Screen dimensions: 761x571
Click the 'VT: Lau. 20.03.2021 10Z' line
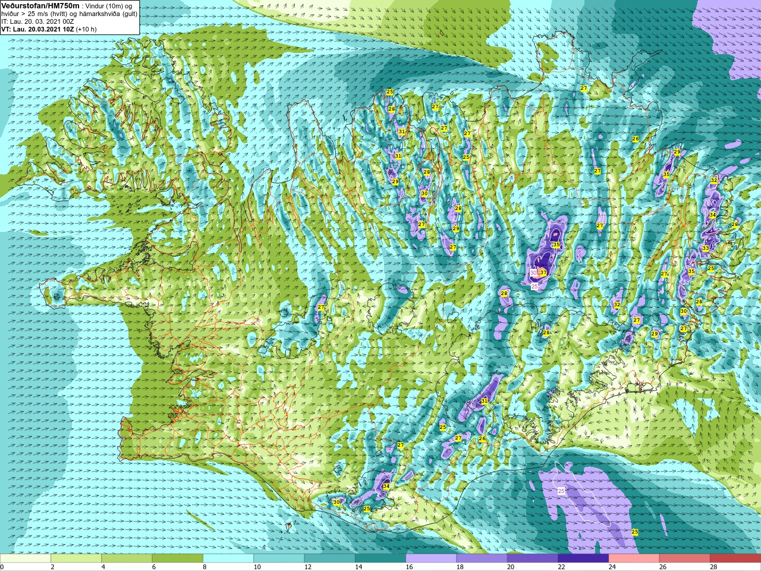[x=37, y=29]
